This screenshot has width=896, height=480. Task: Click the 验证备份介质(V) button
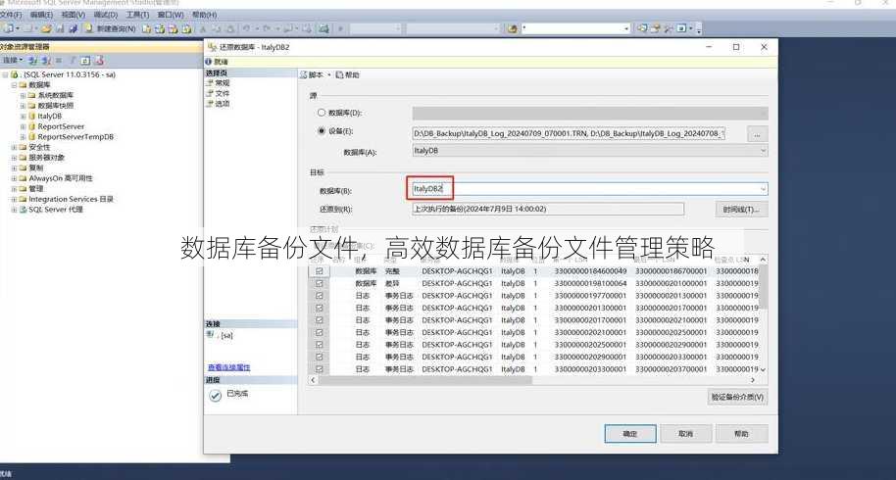coord(737,397)
